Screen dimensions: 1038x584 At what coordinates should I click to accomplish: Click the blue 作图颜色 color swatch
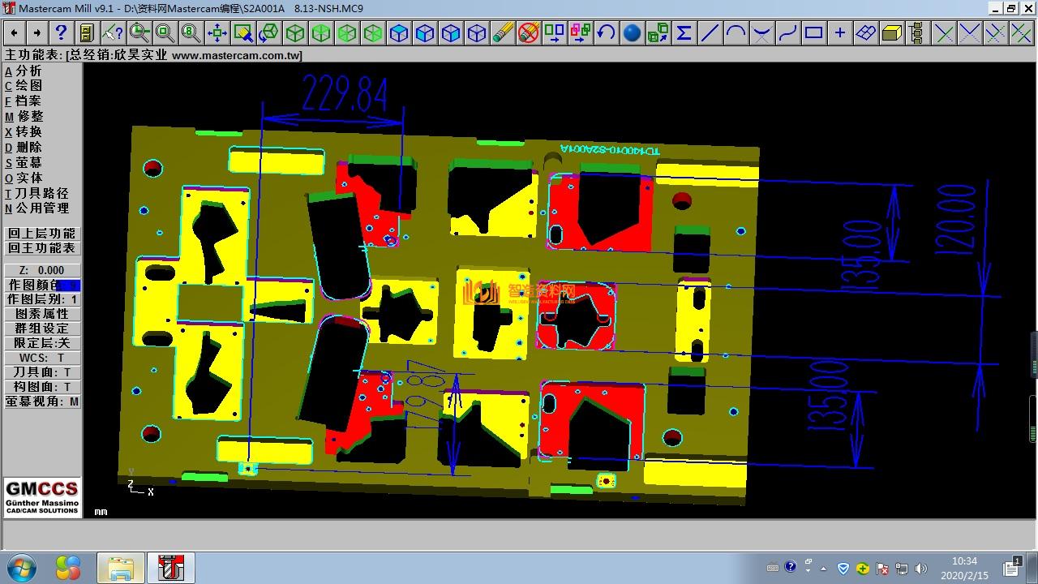[70, 286]
